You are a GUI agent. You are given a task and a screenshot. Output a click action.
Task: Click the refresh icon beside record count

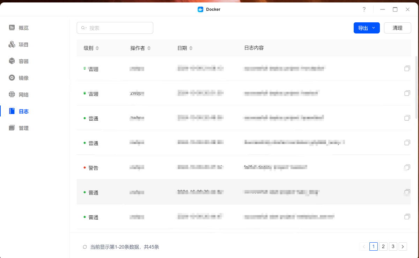click(x=84, y=247)
